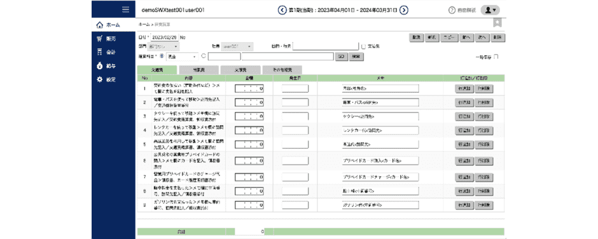The image size is (598, 239).
Task: Click the bookmark icon at top right
Action: 497,23
